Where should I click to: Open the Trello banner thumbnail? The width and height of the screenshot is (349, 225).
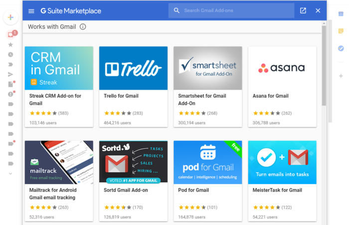[x=133, y=68]
